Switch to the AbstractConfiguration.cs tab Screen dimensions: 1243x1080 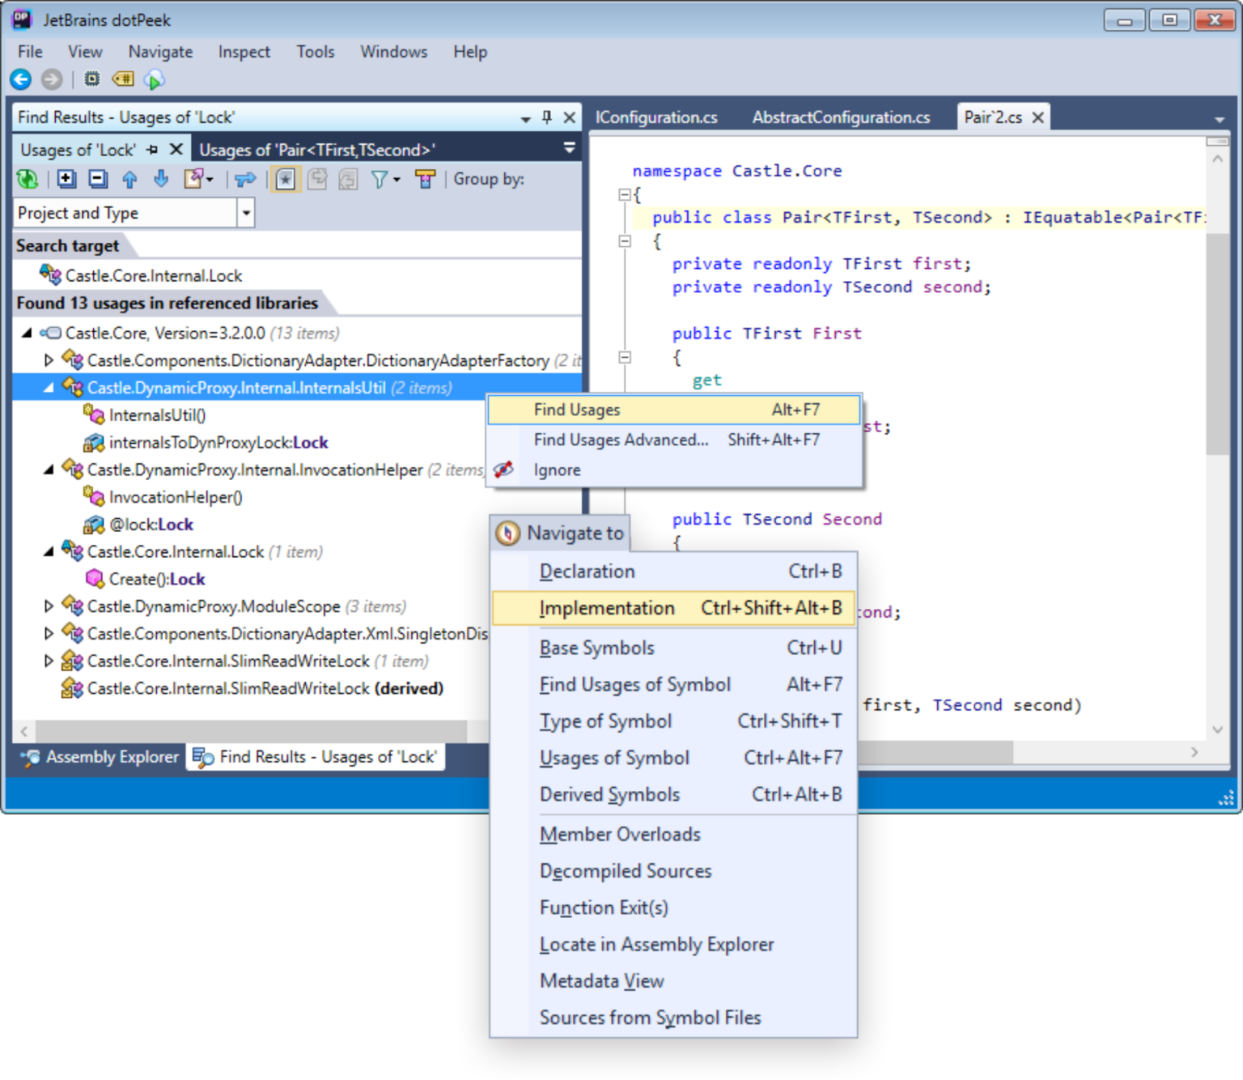point(842,117)
